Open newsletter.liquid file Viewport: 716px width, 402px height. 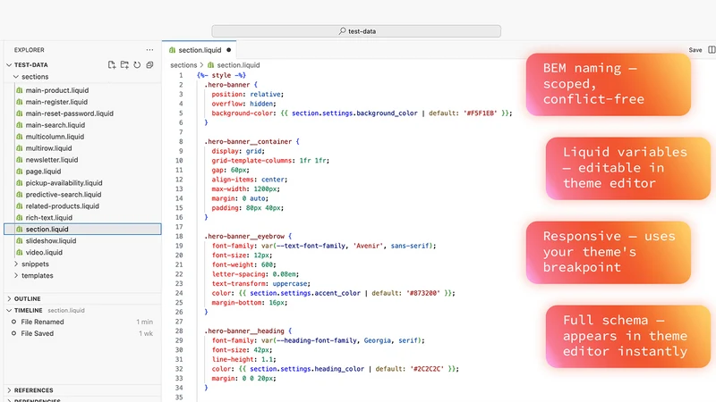pyautogui.click(x=52, y=160)
